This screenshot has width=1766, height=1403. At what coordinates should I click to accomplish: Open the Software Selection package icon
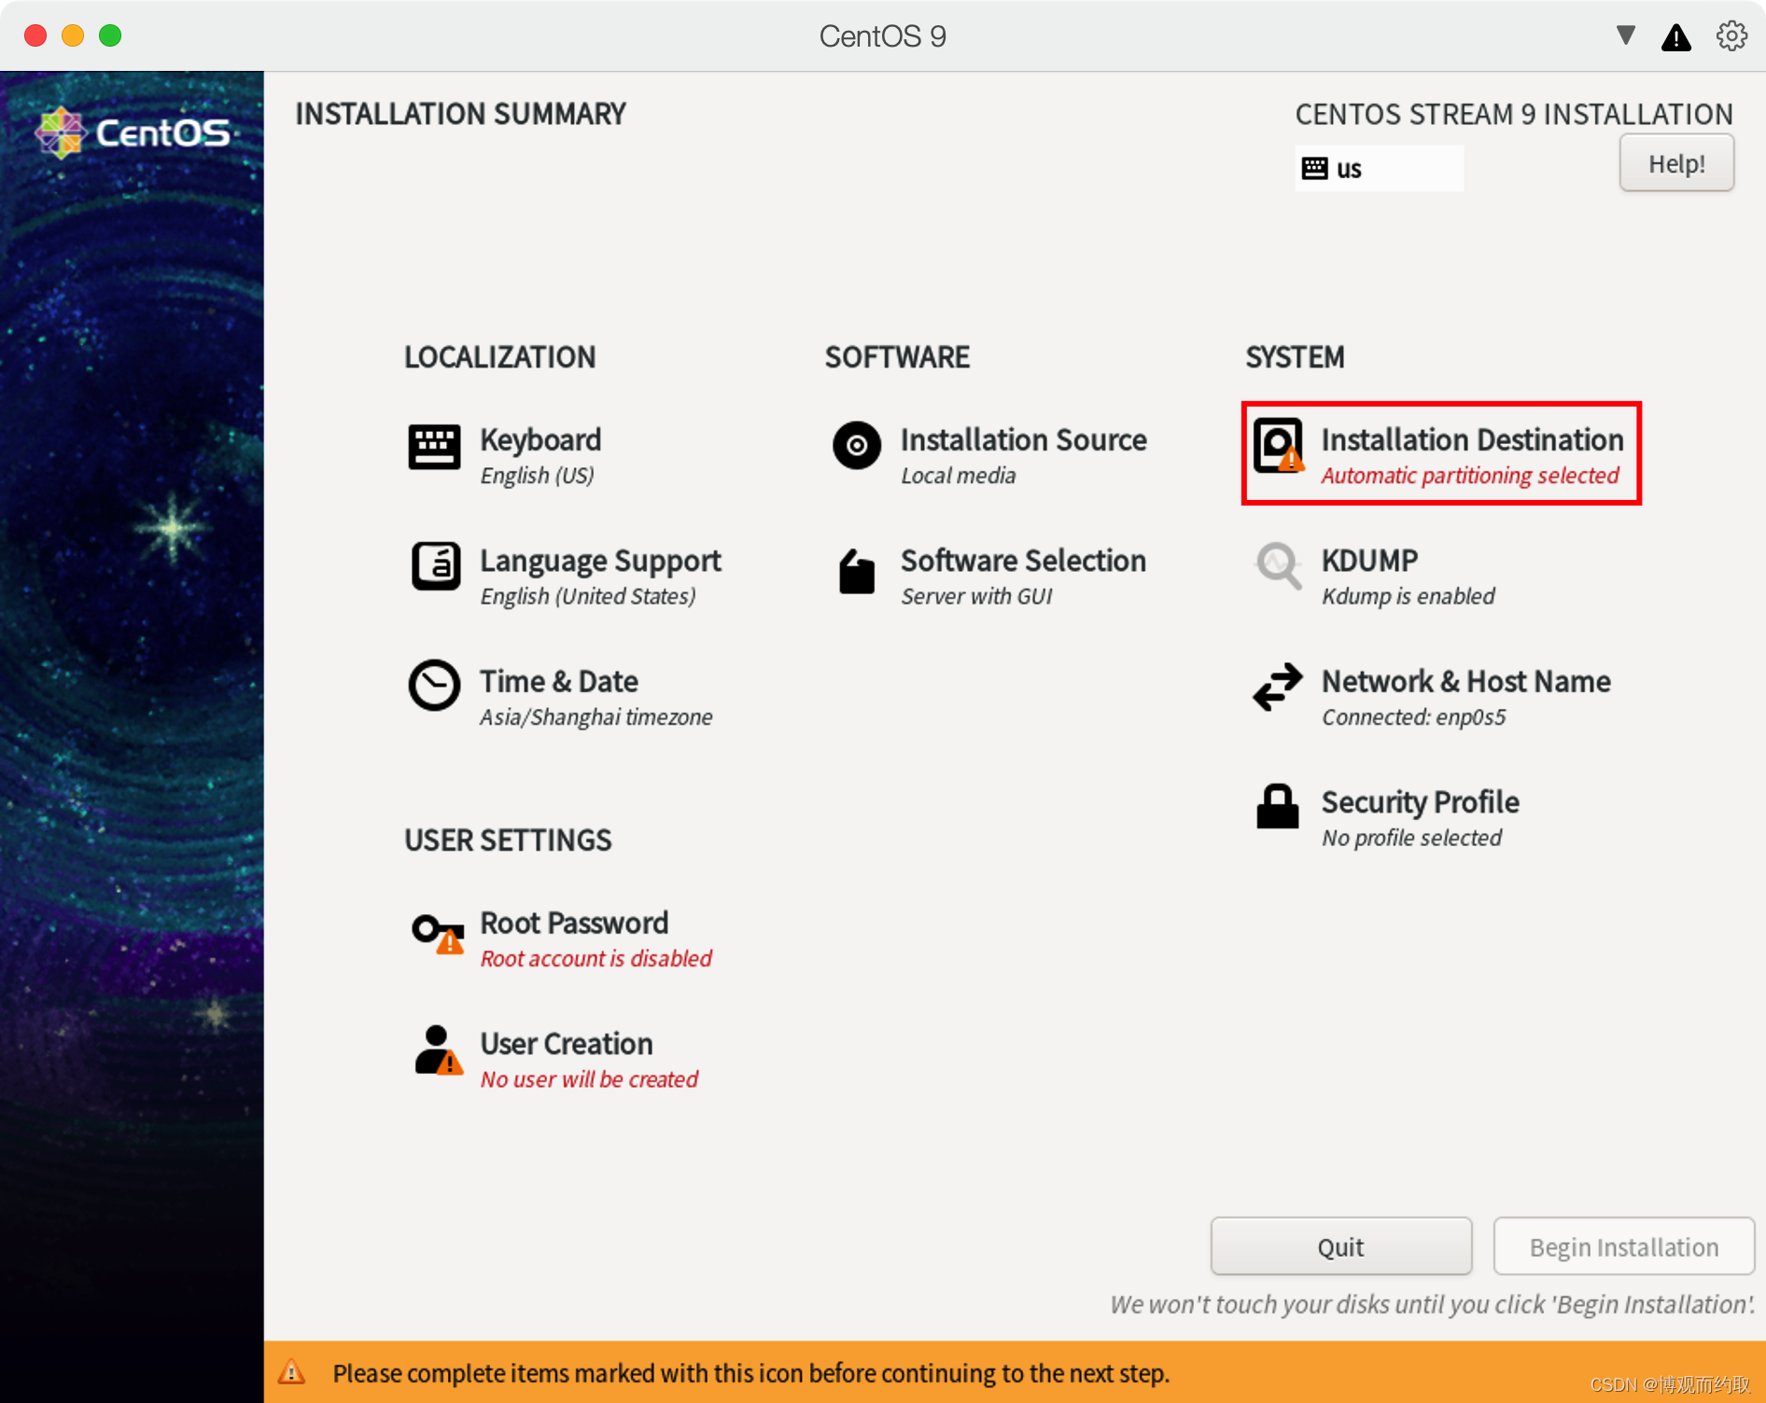(x=856, y=571)
